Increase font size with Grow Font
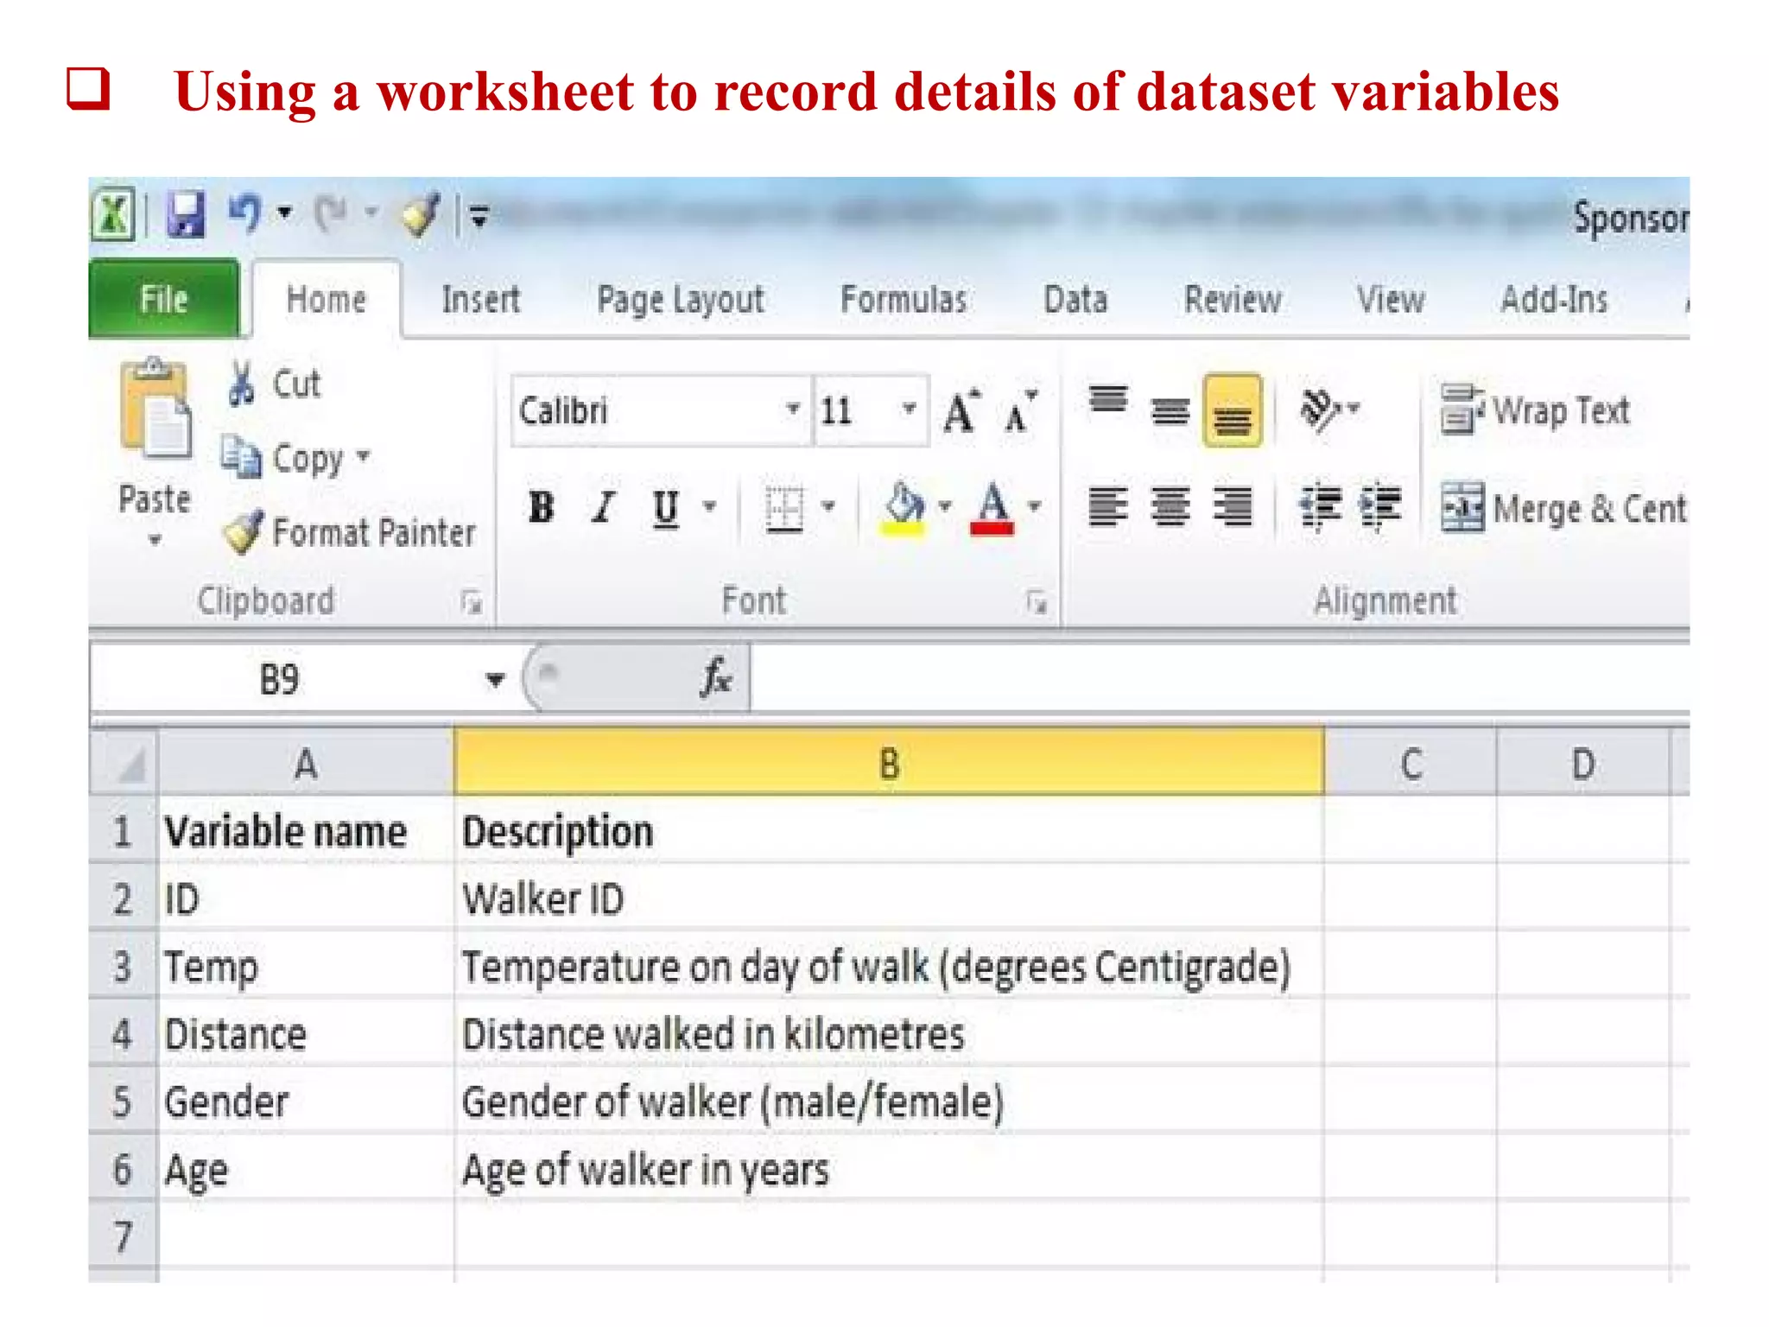Image resolution: width=1769 pixels, height=1327 pixels. (x=961, y=411)
